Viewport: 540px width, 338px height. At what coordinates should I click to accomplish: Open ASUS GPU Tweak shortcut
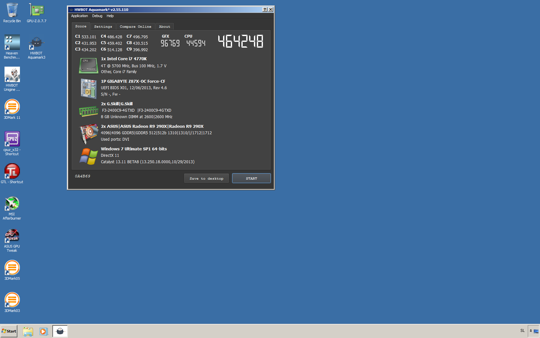pos(12,240)
